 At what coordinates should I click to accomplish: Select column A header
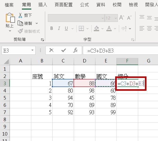coord(21,61)
